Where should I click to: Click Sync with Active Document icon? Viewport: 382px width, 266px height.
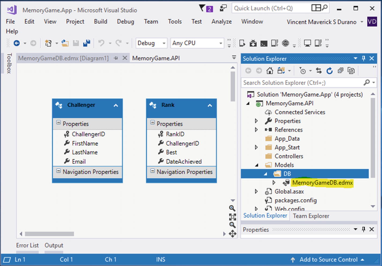[x=319, y=71]
